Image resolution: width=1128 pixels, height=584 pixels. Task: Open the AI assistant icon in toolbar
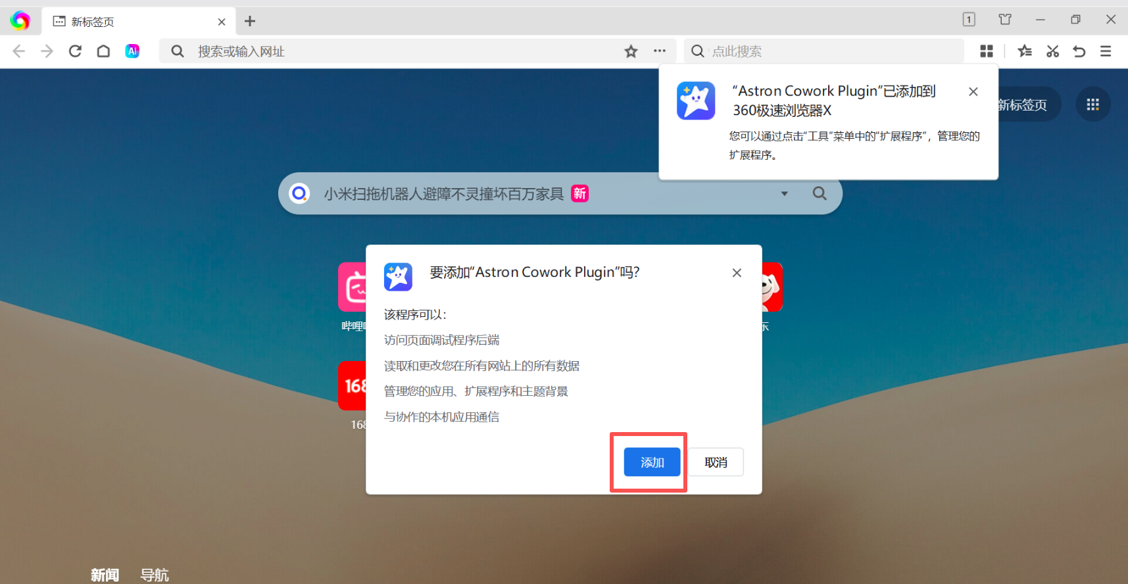(x=132, y=51)
